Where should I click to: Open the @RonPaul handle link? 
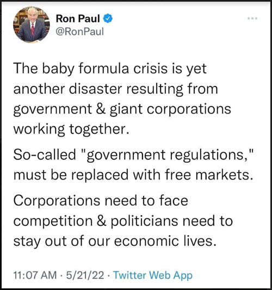pos(79,32)
